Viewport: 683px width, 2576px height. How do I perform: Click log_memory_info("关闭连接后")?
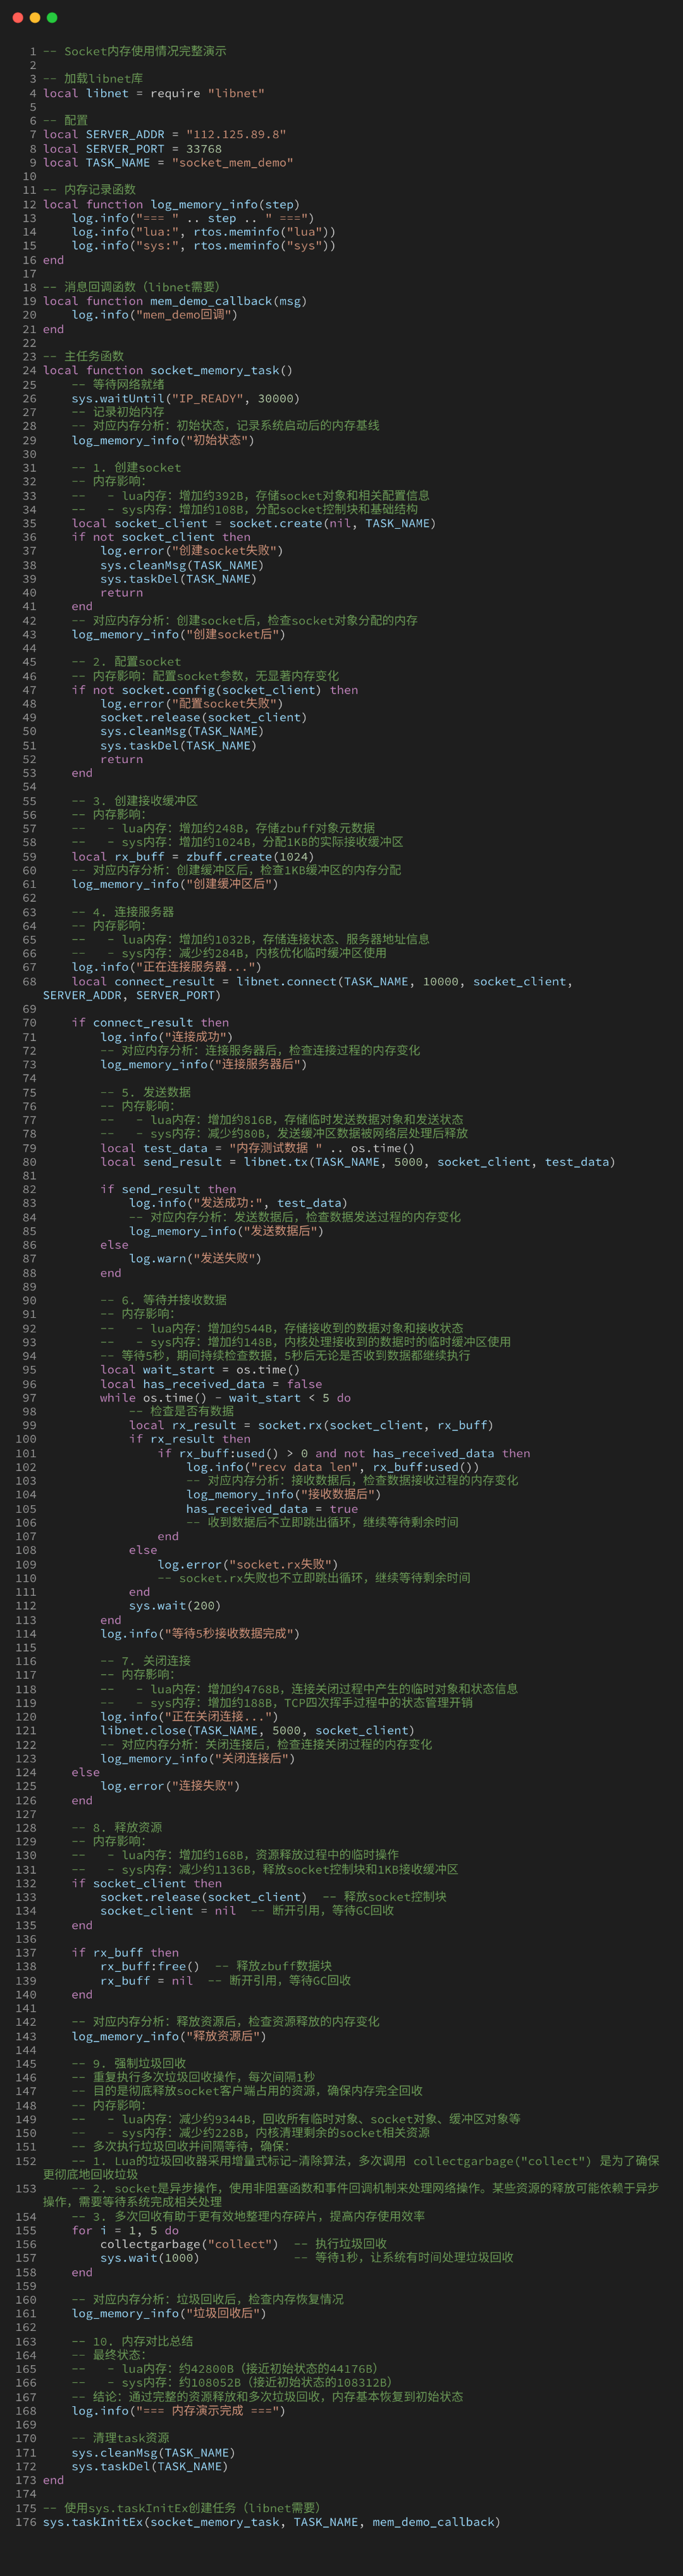coord(197,1759)
